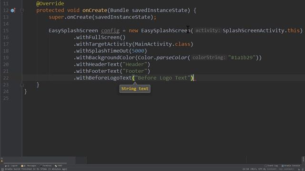Click the withFullScreen() call
The image size is (305, 171).
100,38
